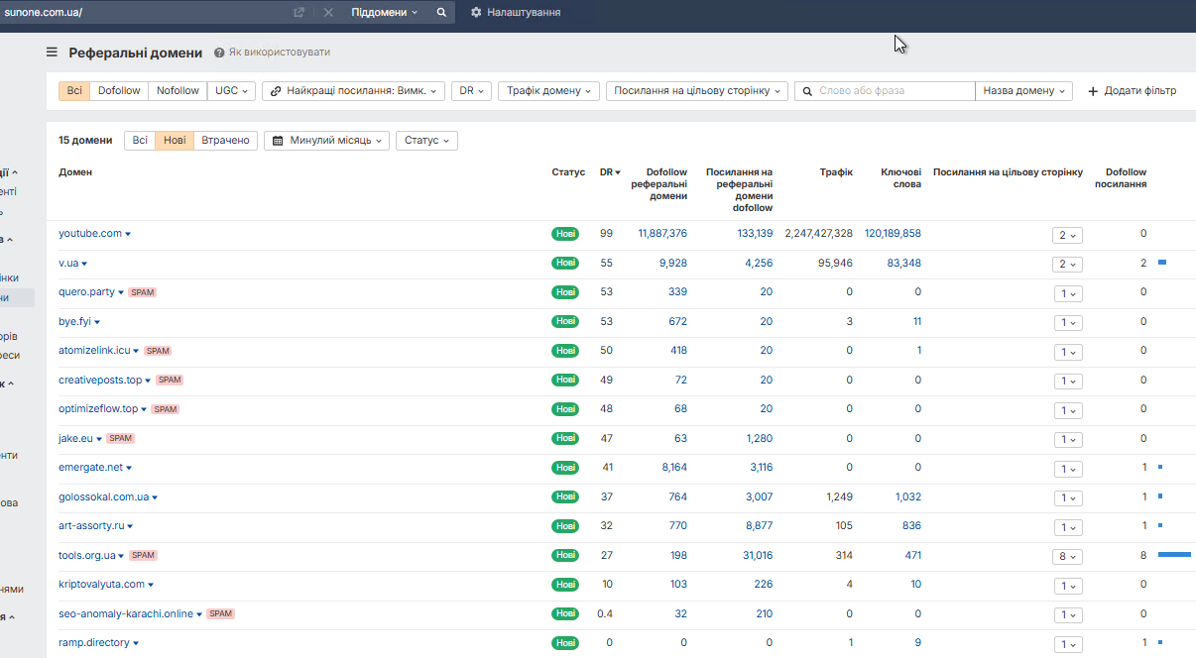Image resolution: width=1196 pixels, height=658 pixels.
Task: Sort table by DR column header
Action: (609, 172)
